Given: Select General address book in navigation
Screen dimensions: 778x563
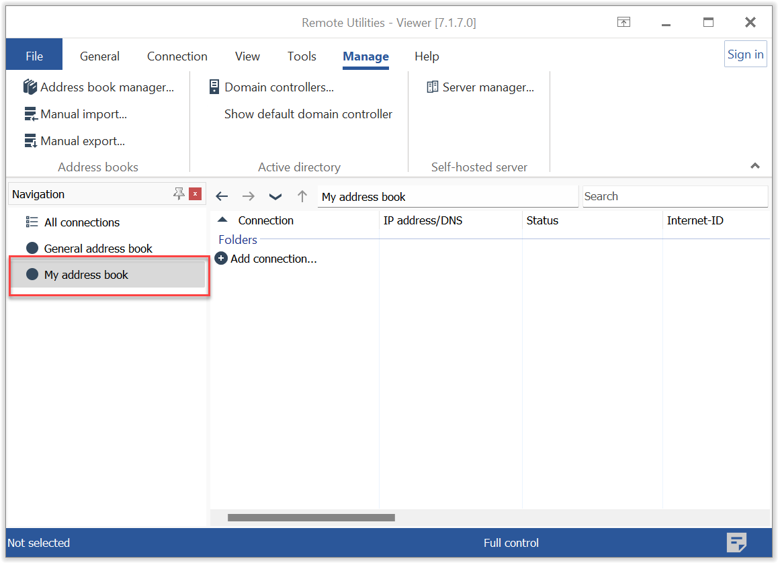Looking at the screenshot, I should [98, 249].
